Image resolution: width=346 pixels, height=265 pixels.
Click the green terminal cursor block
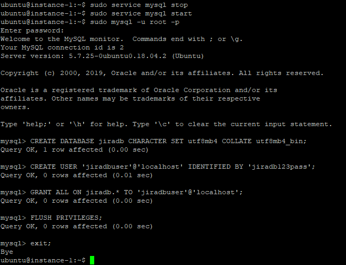point(92,260)
